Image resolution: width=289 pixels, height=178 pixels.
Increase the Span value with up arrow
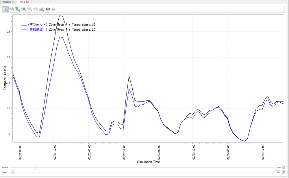(x=283, y=171)
